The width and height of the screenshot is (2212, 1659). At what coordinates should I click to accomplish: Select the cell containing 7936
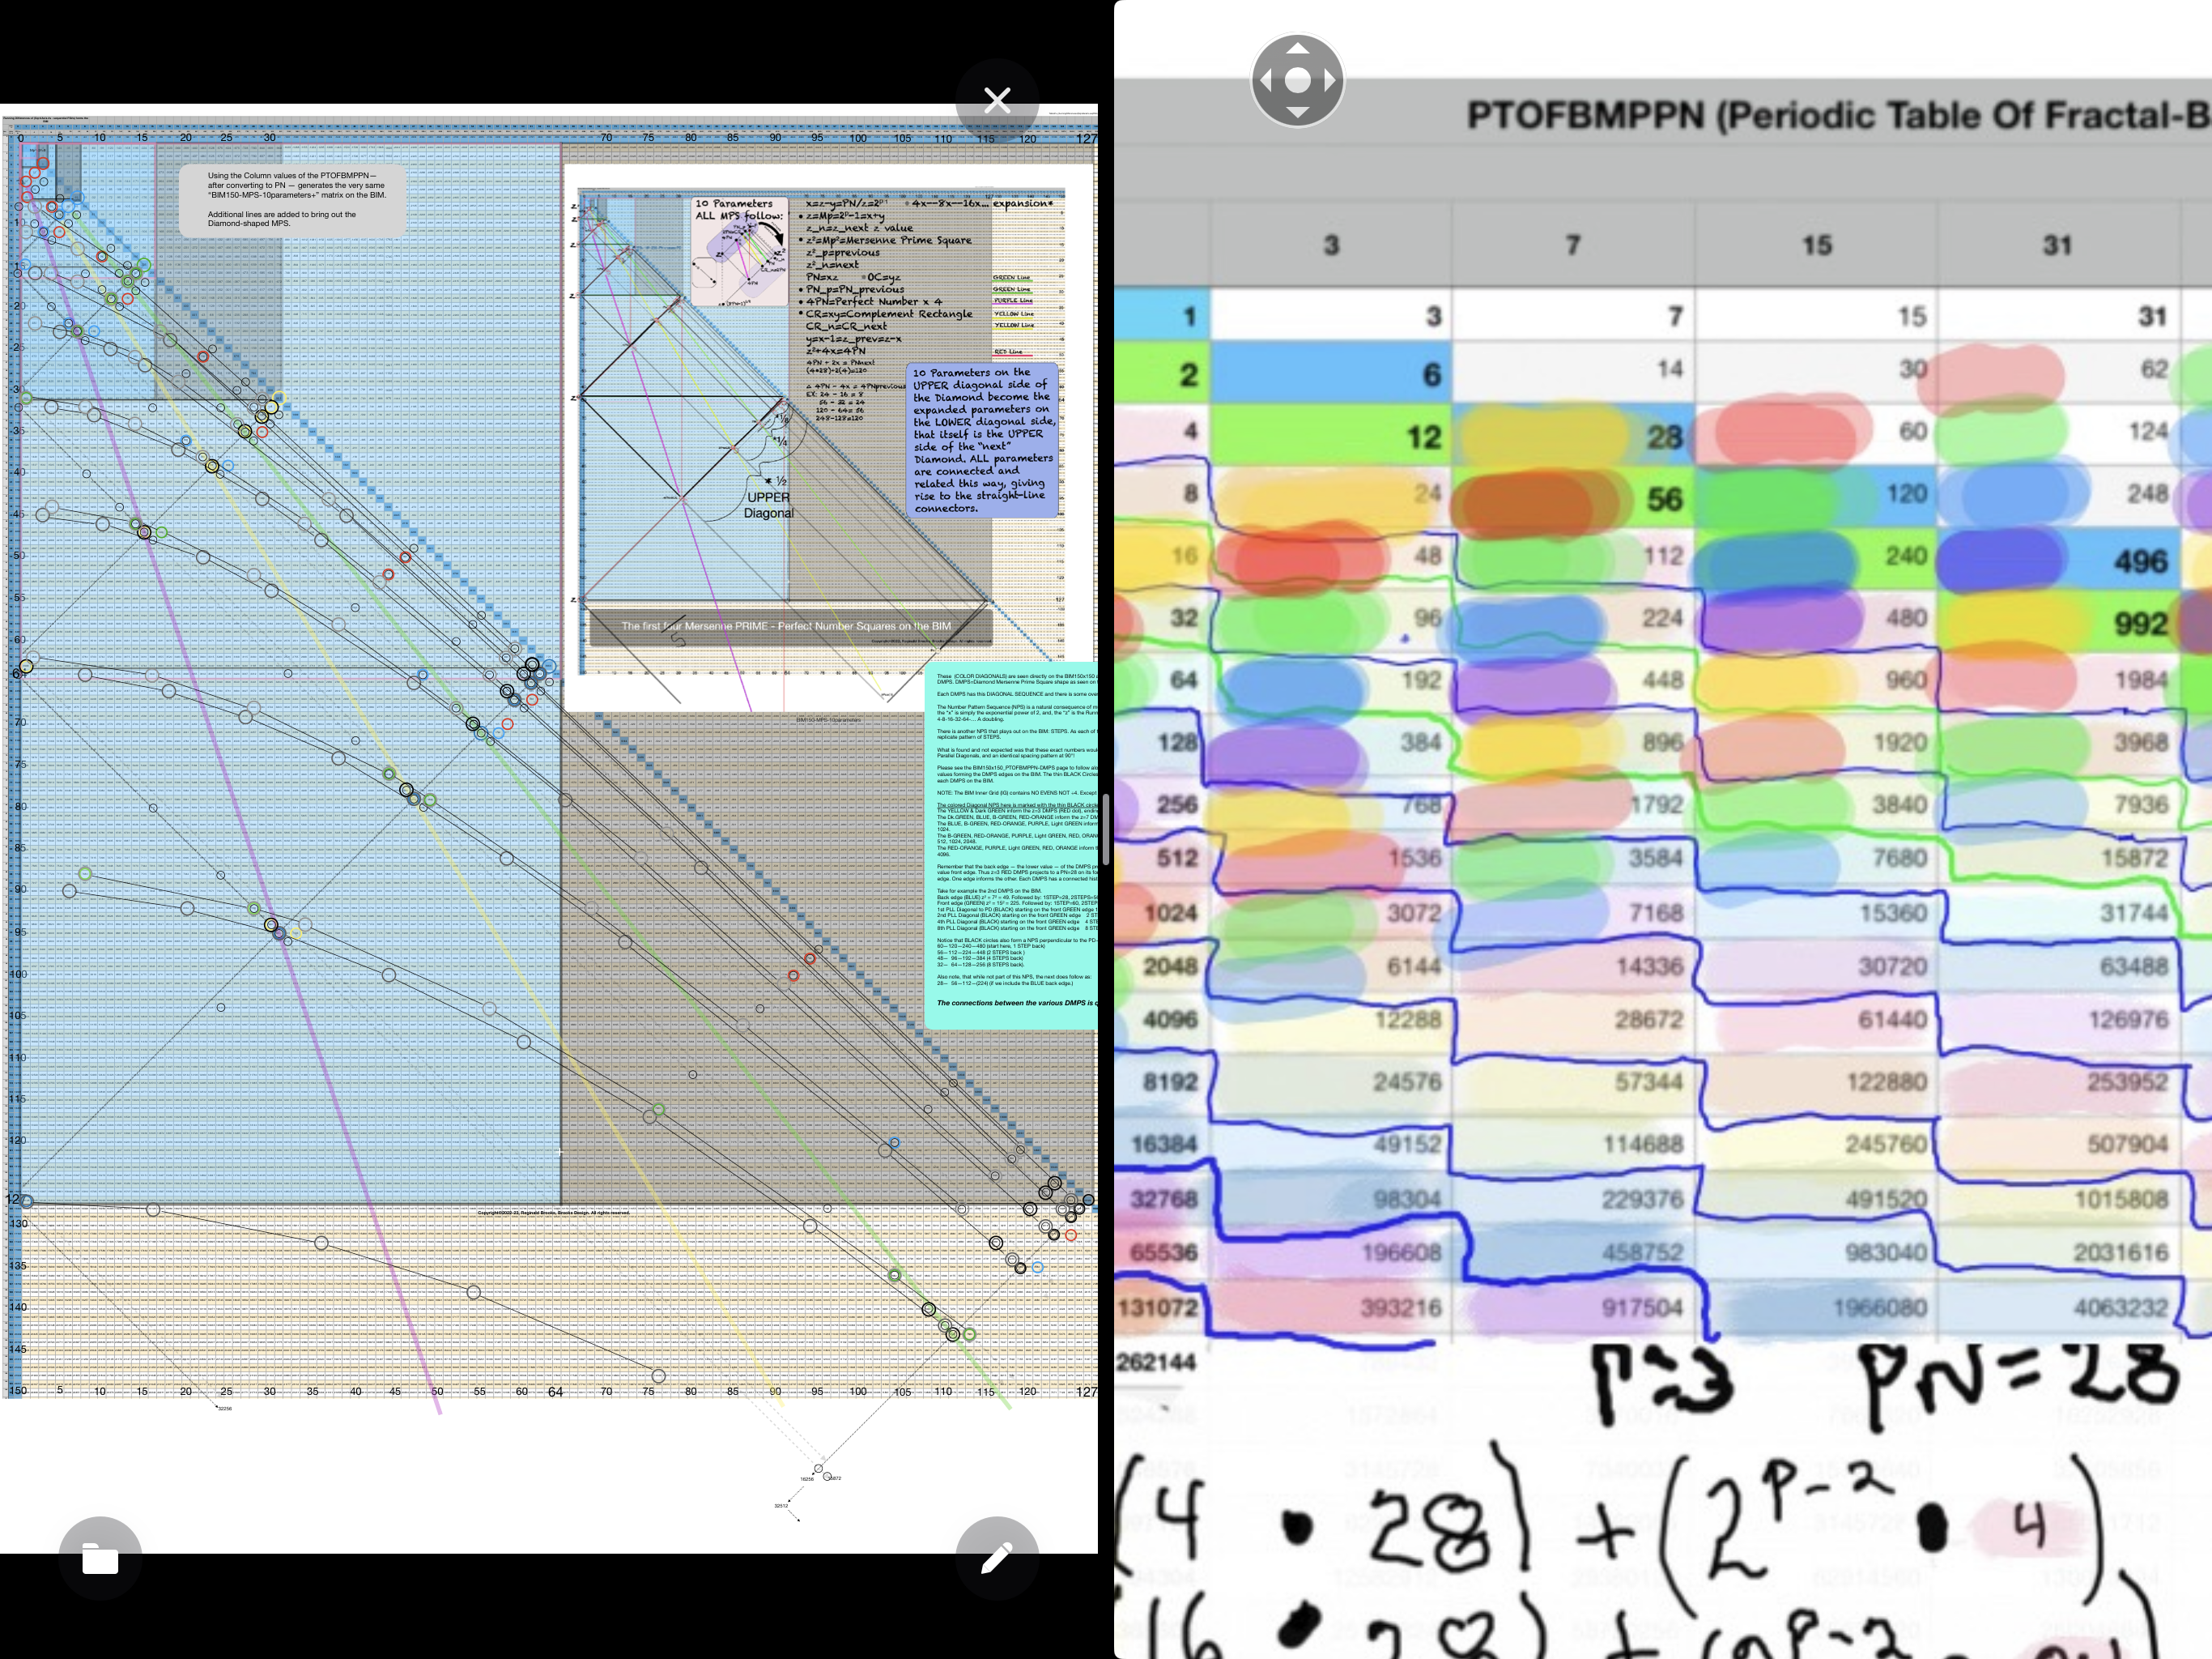pyautogui.click(x=2058, y=804)
